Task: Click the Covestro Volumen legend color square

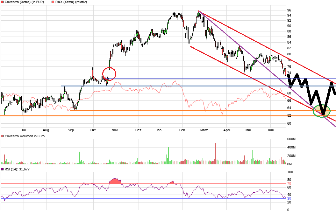Action: coord(3,136)
